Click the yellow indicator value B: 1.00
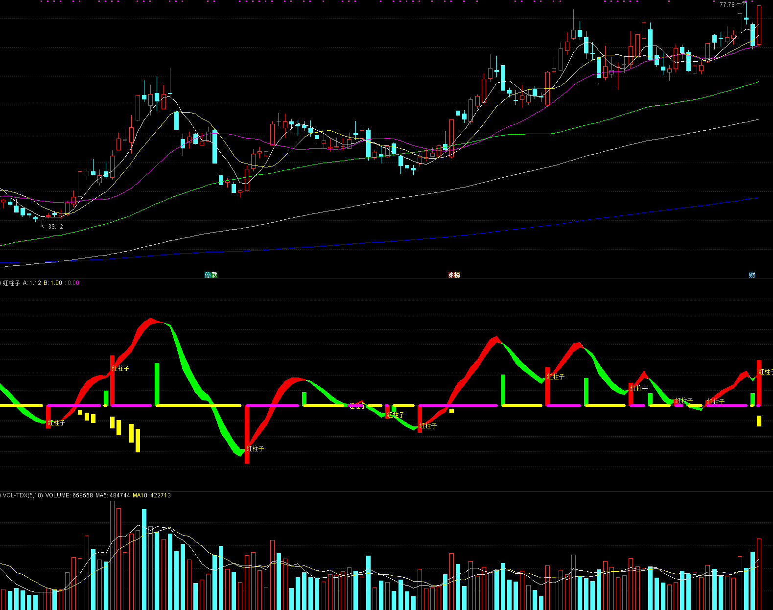 [x=53, y=283]
